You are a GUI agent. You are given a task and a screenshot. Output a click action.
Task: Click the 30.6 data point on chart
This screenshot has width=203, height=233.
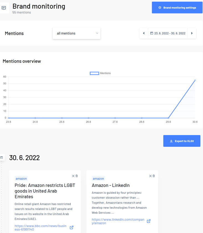coord(195,80)
